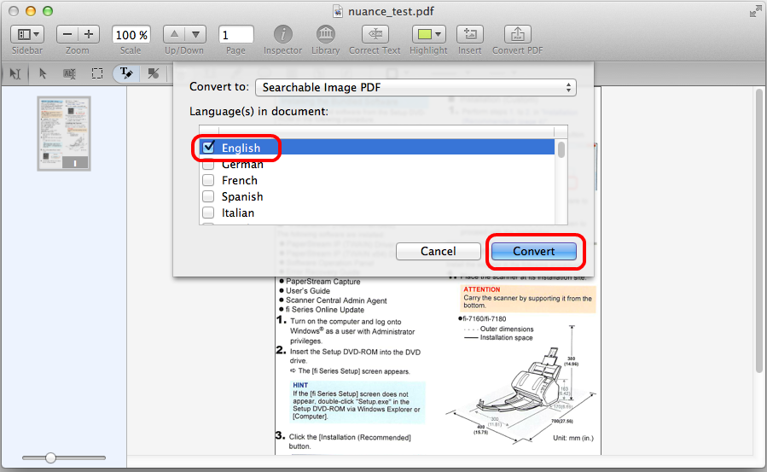The image size is (767, 472).
Task: Enable the French language checkbox
Action: (x=208, y=180)
